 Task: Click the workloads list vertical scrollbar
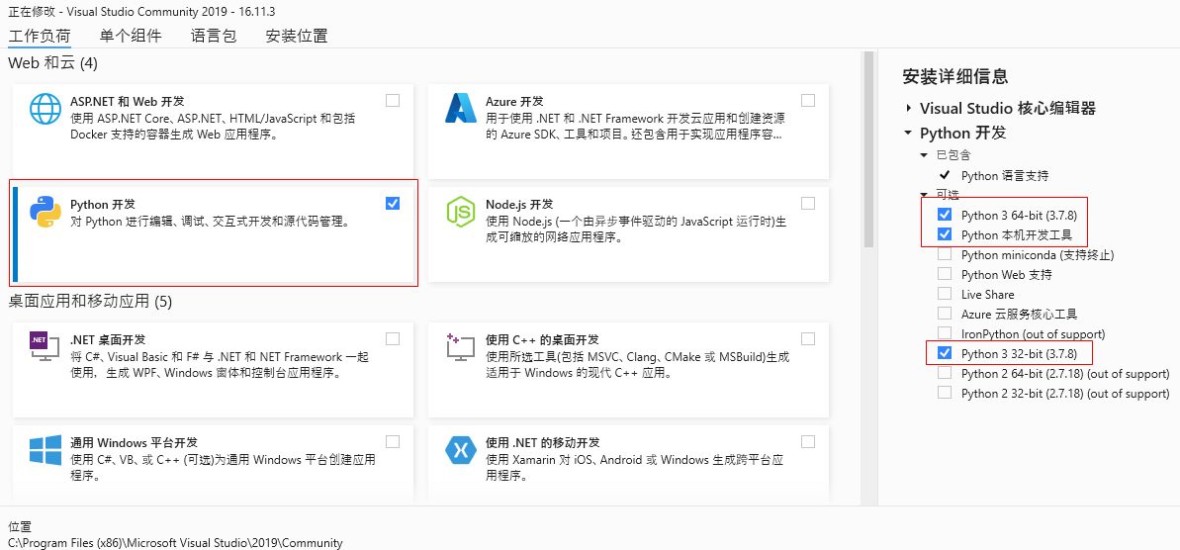coord(867,150)
